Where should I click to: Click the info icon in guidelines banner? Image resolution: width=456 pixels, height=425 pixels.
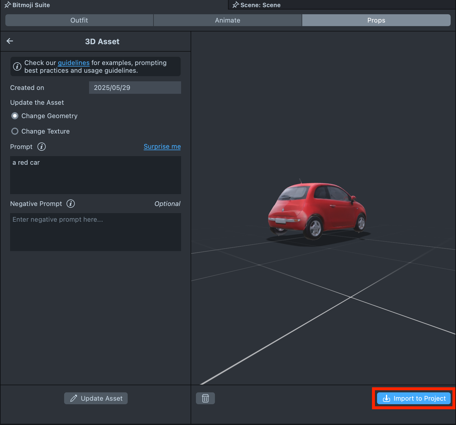[x=17, y=66]
